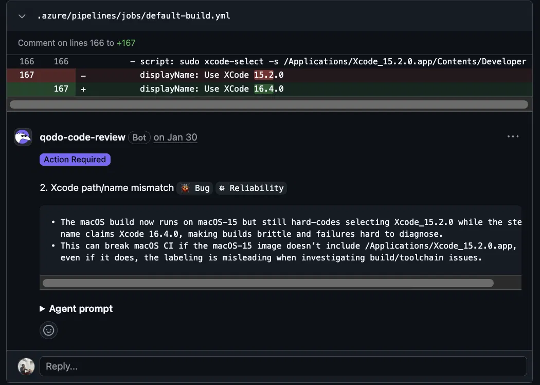
Task: Click the bullet starting 'This can break macOS CI'
Action: (289, 252)
